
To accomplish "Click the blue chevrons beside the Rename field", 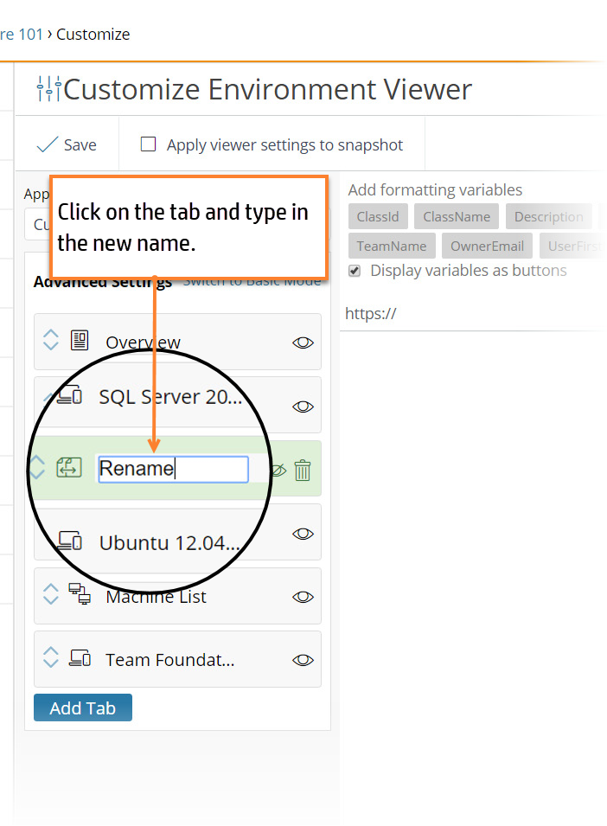I will (x=36, y=468).
